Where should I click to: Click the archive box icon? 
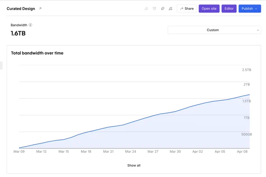(155, 9)
